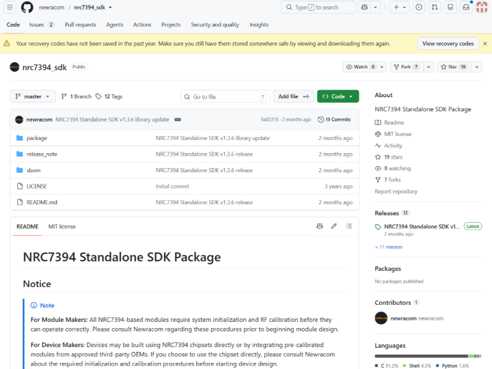Open the LICENSE file
Screen dimensions: 492x369
pyautogui.click(x=36, y=186)
